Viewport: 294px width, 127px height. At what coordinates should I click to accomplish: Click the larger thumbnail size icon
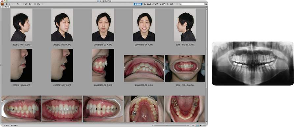188,125
